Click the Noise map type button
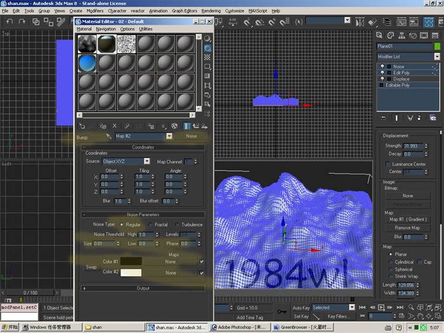Image resolution: width=444 pixels, height=333 pixels. [x=191, y=136]
